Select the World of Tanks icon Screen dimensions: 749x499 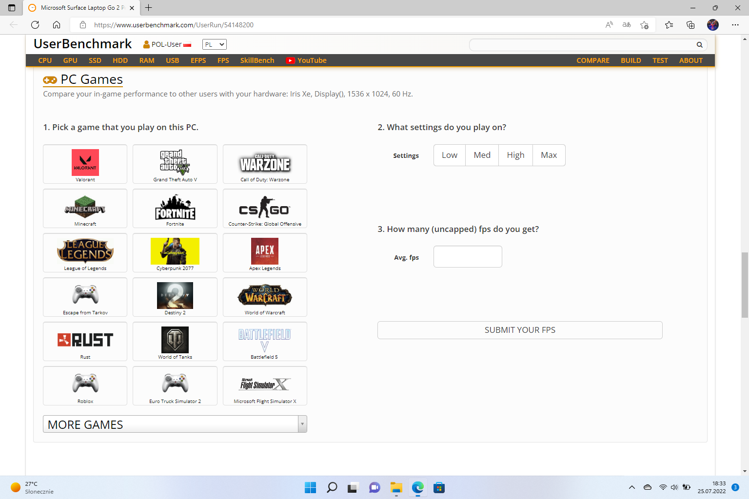click(x=175, y=340)
